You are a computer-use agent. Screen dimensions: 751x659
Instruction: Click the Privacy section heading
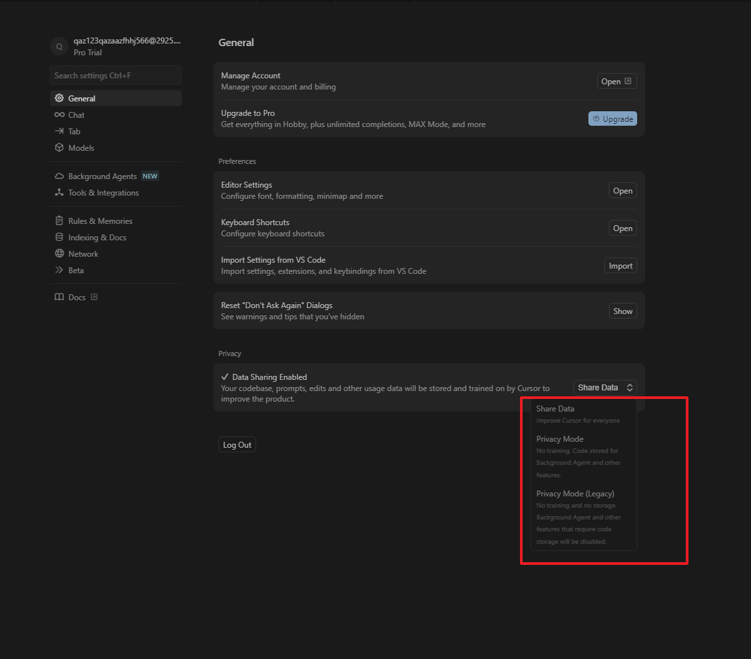coord(230,354)
